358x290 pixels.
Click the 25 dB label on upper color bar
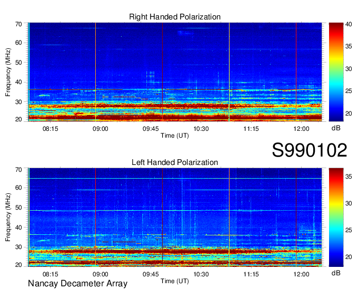(349, 91)
